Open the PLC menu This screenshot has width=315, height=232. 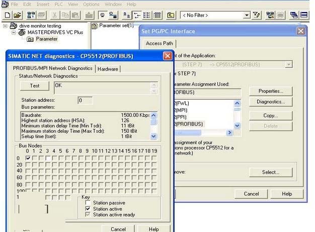59,4
